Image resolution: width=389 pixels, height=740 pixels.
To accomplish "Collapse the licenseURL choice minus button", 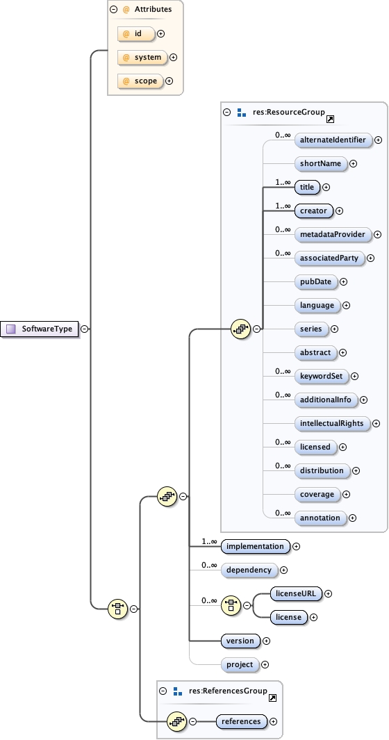I will pos(247,605).
